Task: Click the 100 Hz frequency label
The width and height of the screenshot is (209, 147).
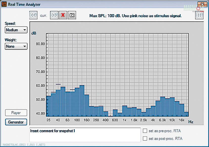Action: (77, 120)
